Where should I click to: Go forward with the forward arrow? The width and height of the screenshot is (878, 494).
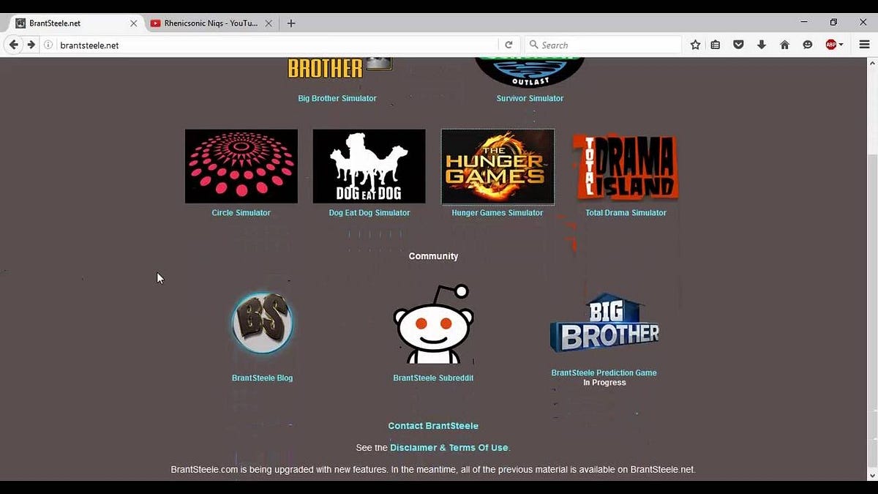(x=31, y=45)
